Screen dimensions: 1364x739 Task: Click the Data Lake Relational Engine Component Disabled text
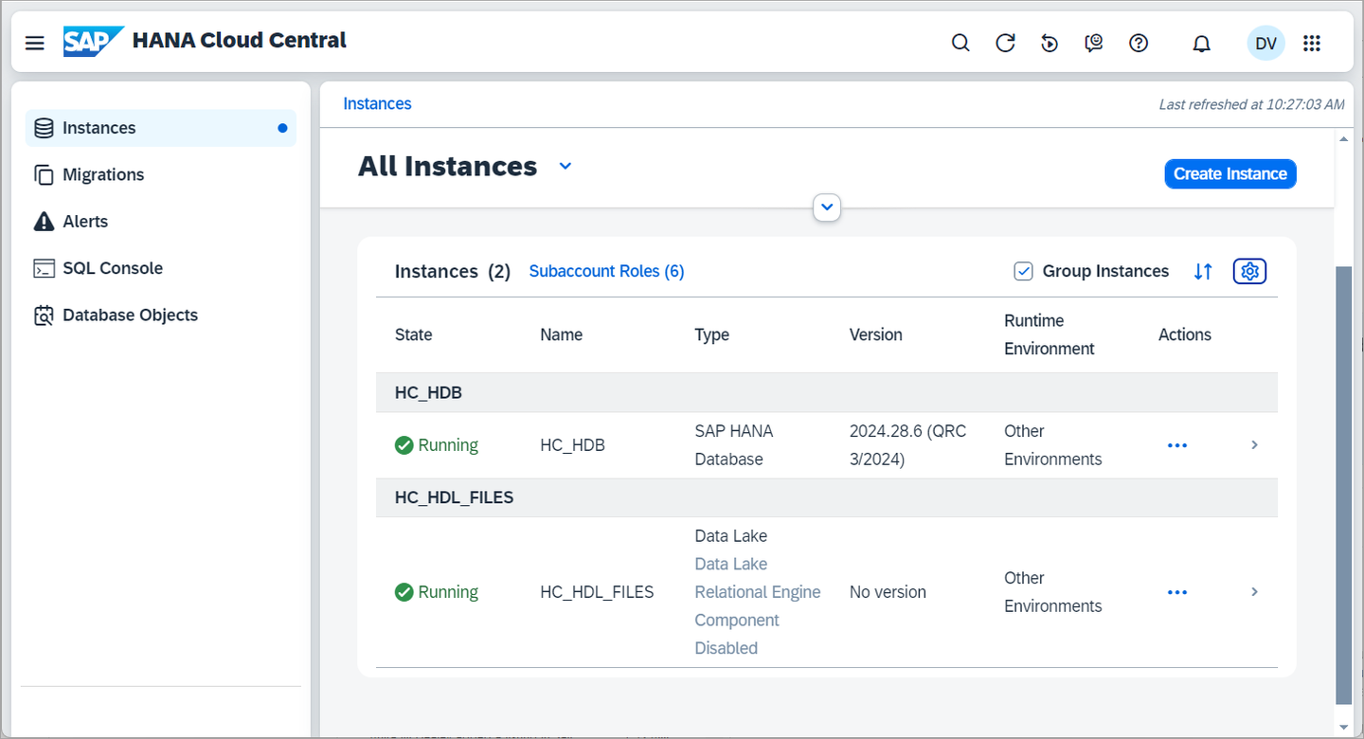click(758, 606)
